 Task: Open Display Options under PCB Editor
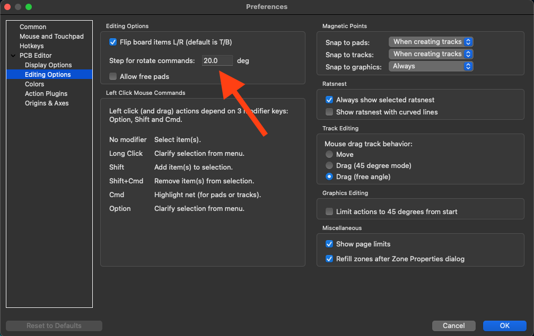48,65
